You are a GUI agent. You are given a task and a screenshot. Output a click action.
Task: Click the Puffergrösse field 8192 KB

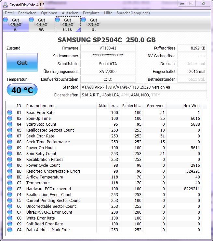tap(192, 48)
